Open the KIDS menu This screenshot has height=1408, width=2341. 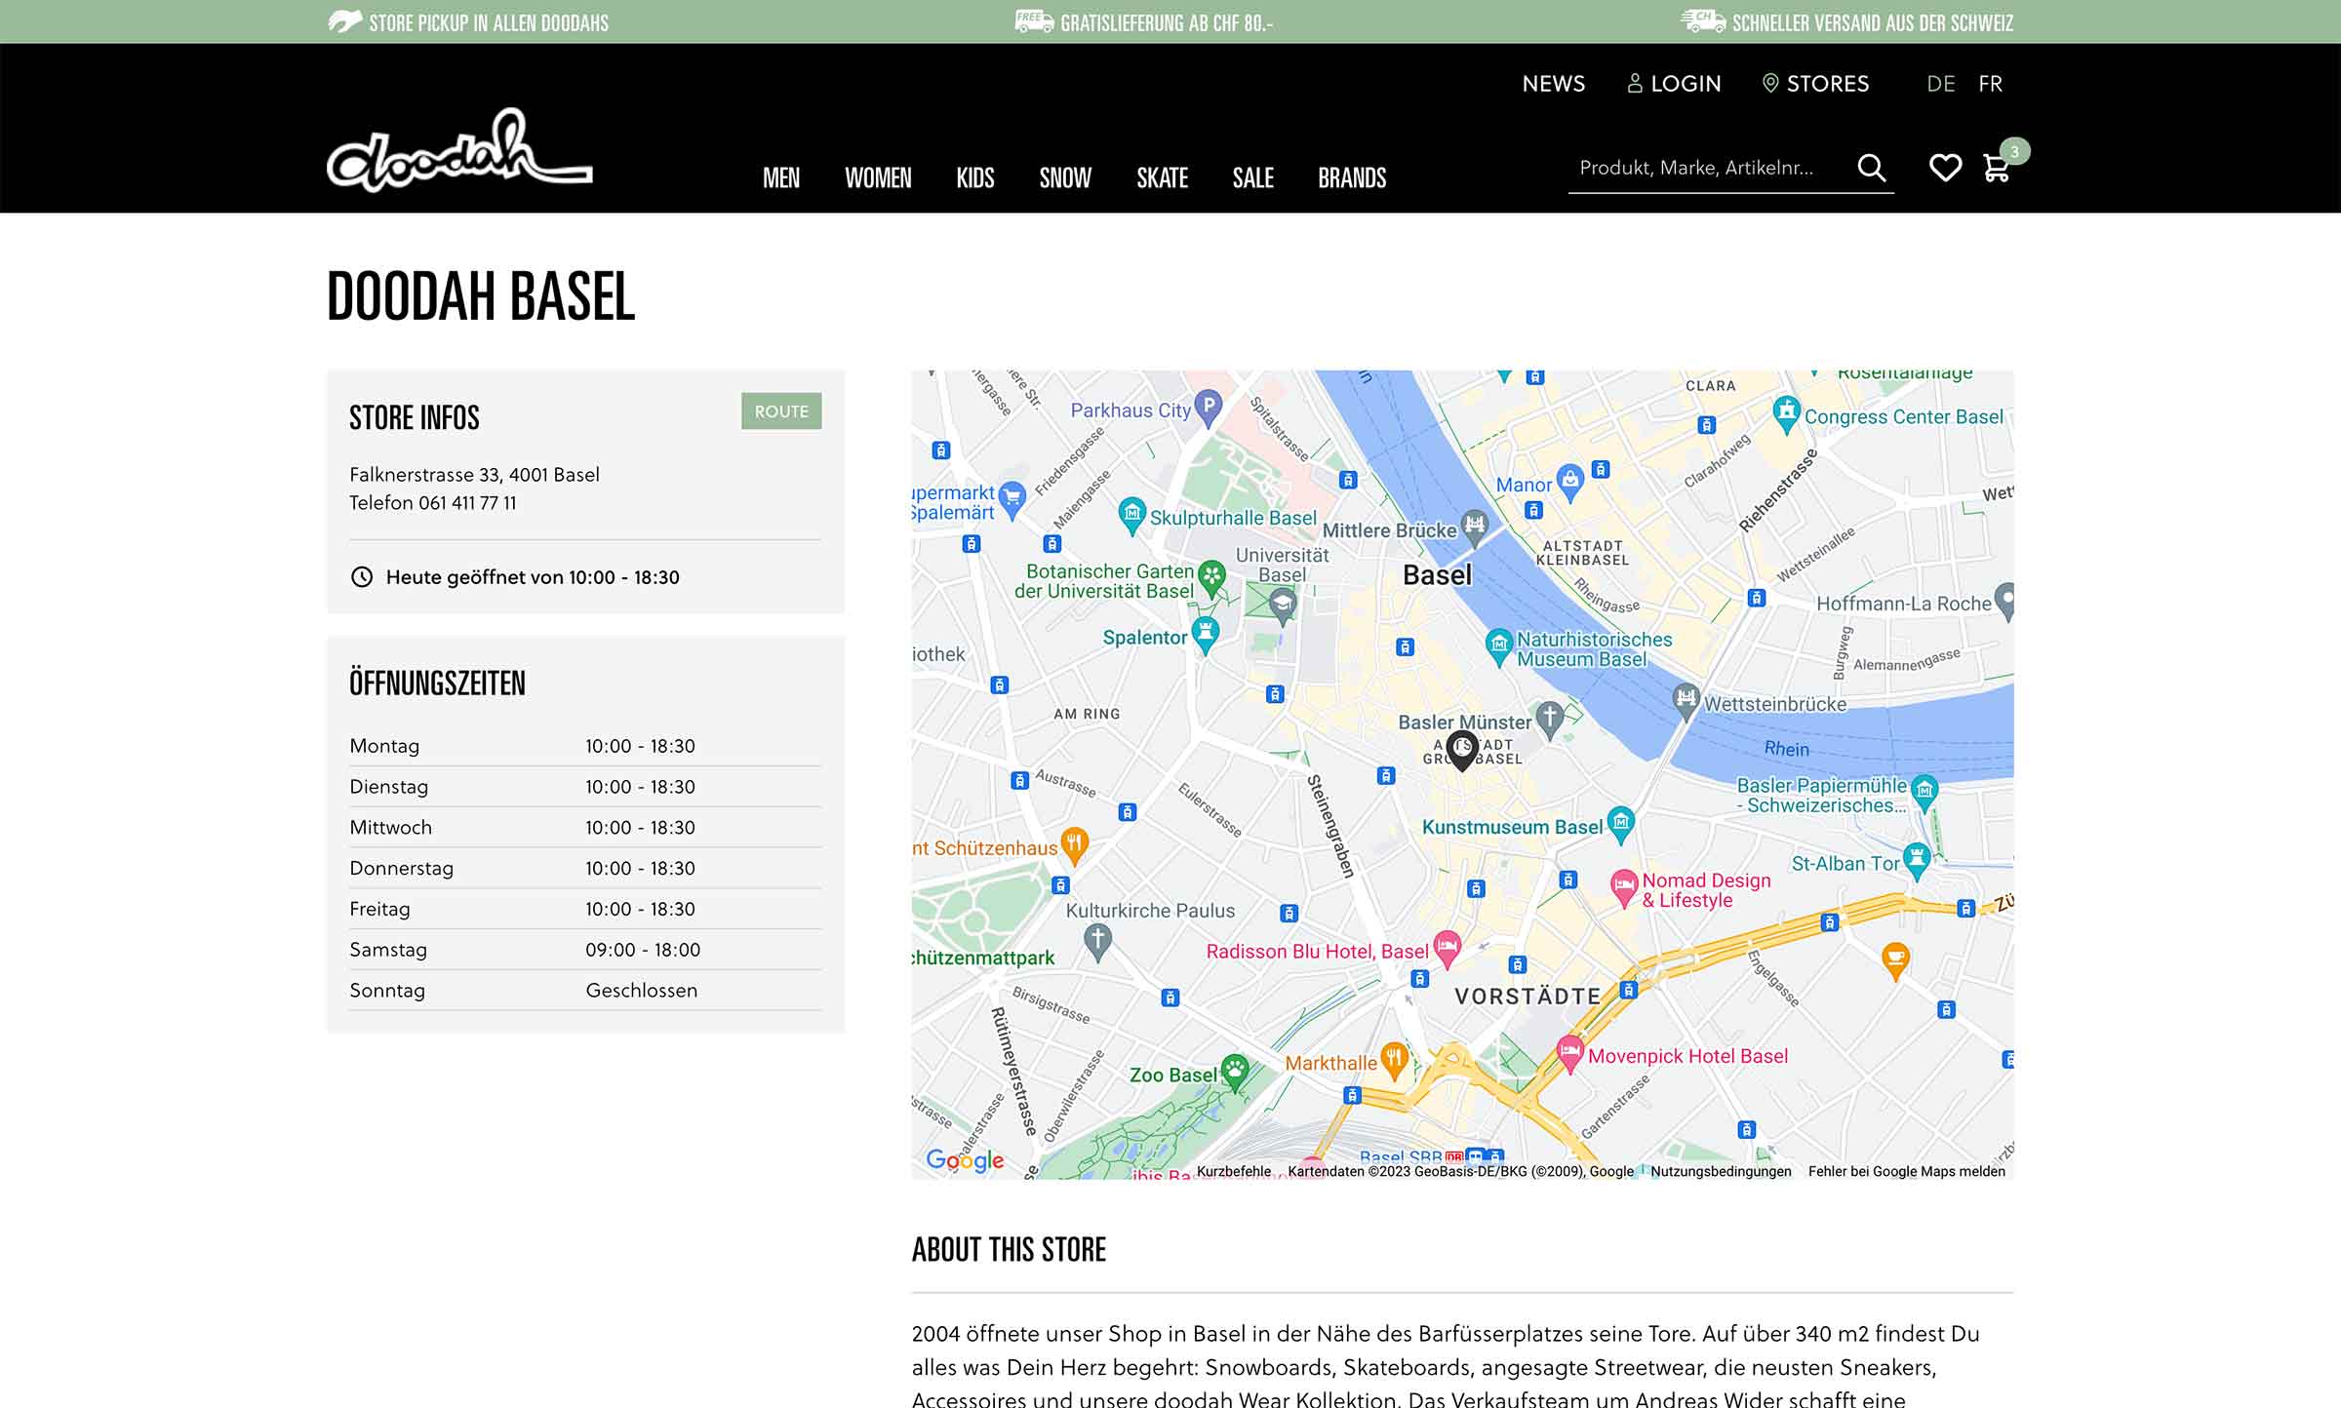pyautogui.click(x=975, y=177)
